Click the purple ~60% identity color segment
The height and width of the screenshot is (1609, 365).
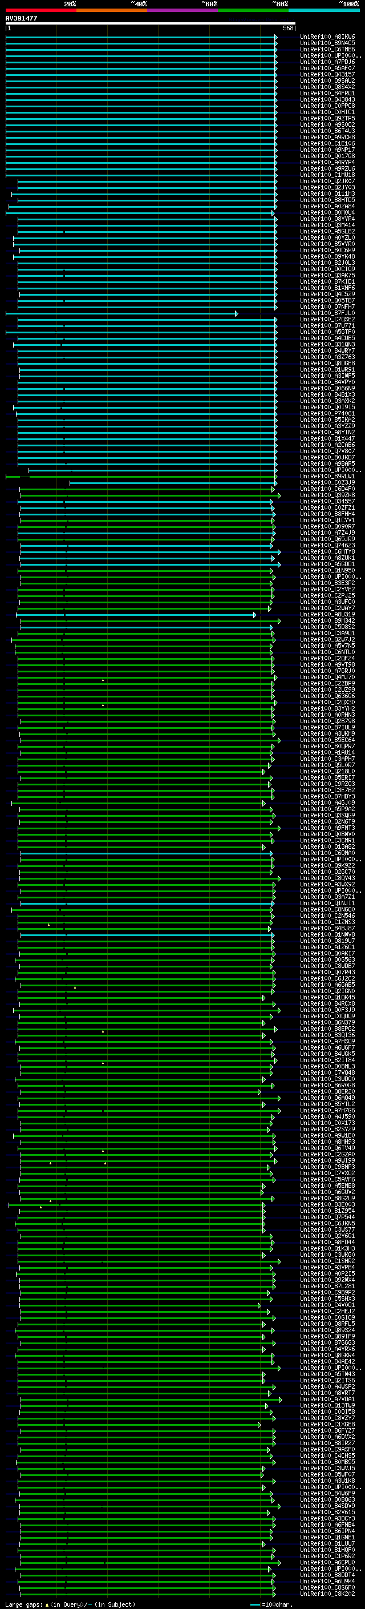[x=183, y=10]
